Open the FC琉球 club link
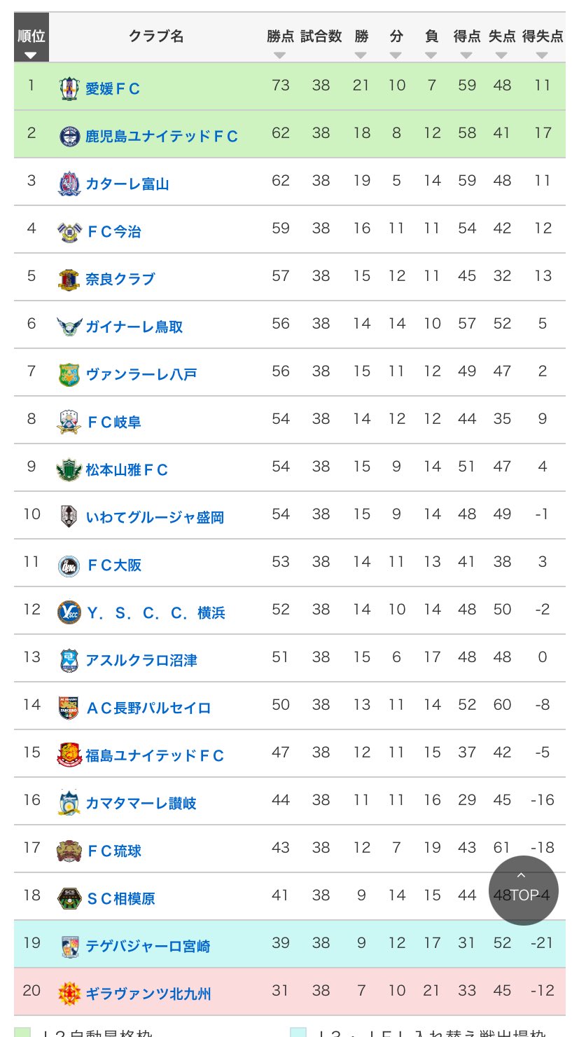This screenshot has height=1037, width=579. (113, 851)
